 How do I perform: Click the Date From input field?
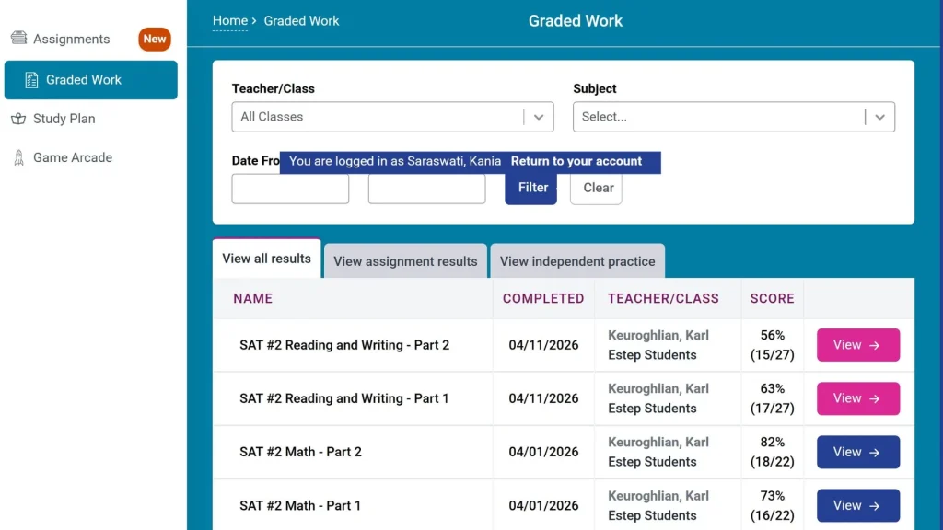click(290, 189)
